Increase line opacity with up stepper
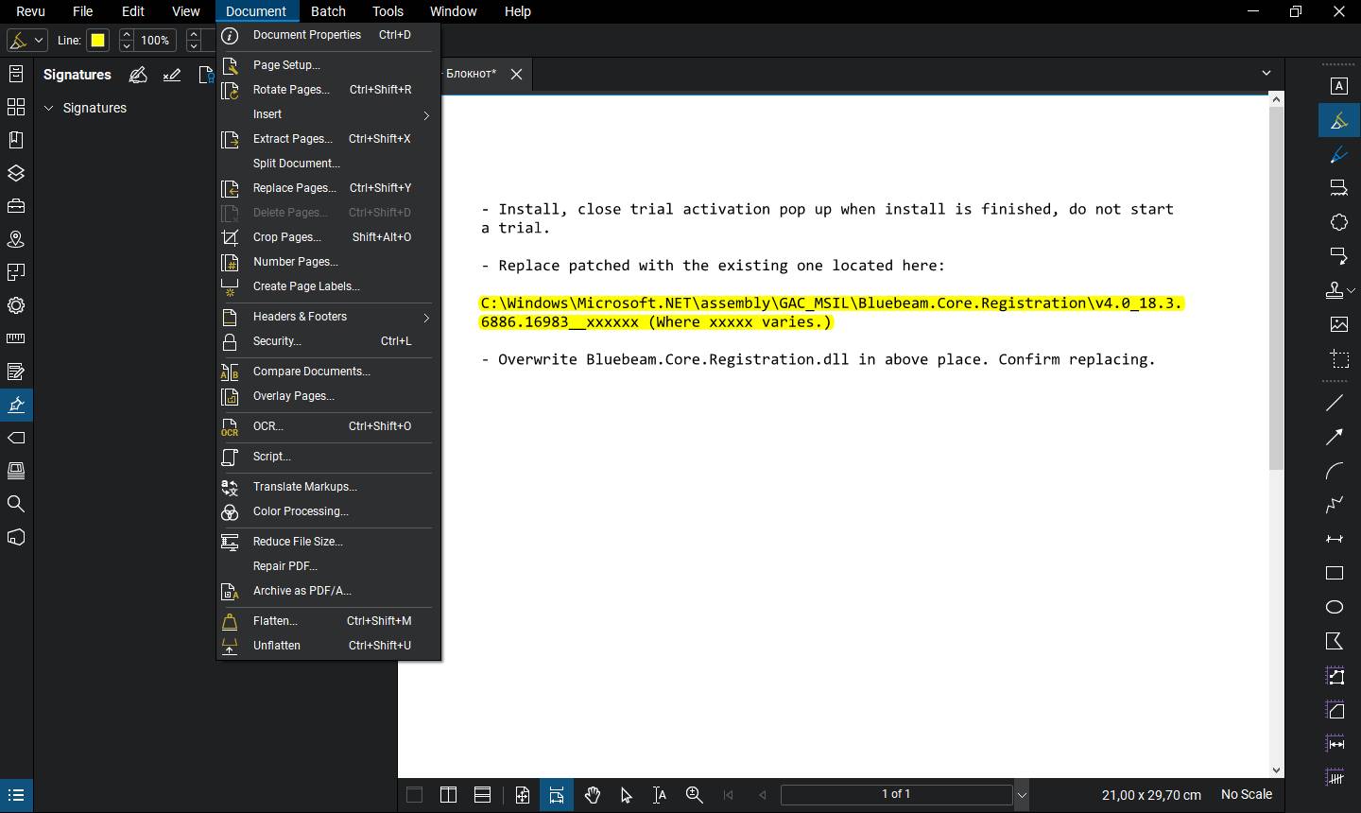Screen dimensions: 1361x813 click(x=127, y=34)
